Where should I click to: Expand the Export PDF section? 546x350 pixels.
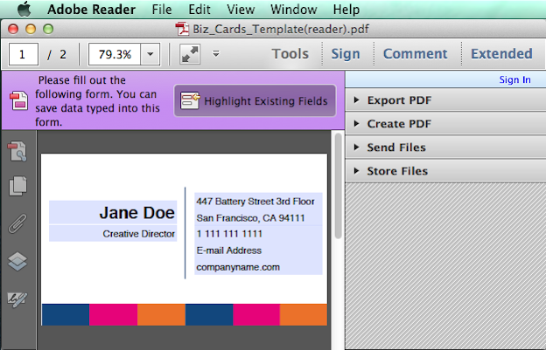click(x=398, y=100)
